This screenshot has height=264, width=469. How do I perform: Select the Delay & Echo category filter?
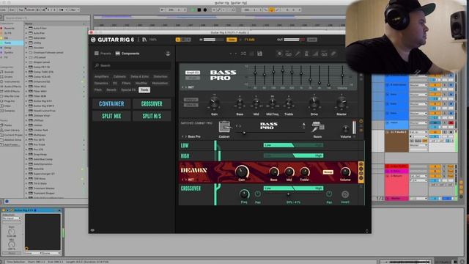[140, 76]
